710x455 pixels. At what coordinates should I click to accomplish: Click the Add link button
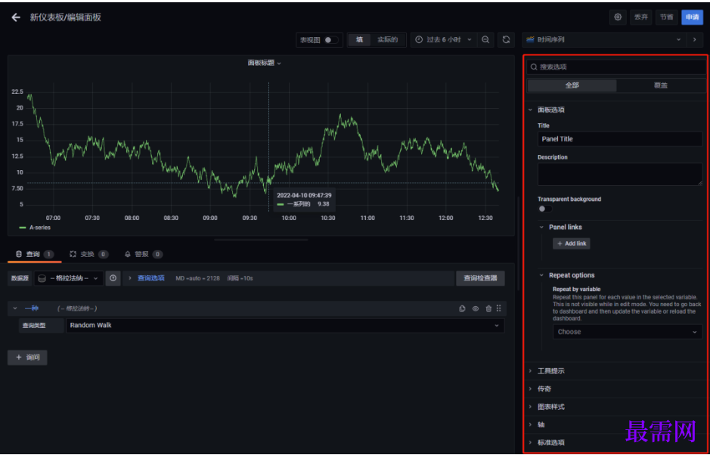[x=571, y=243]
